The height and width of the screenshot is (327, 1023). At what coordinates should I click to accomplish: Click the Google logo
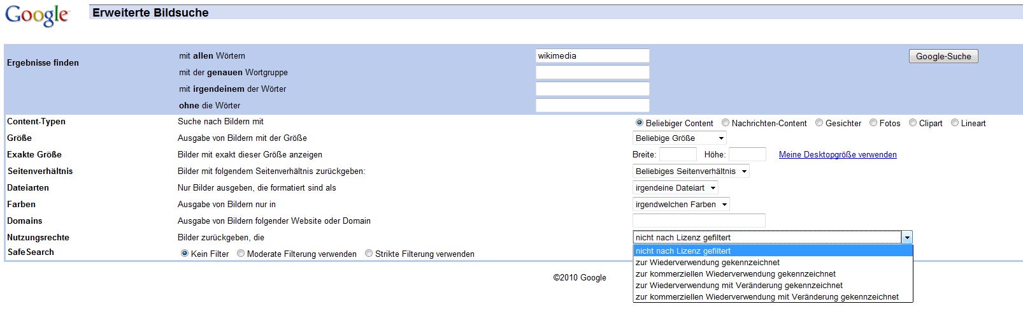click(36, 15)
